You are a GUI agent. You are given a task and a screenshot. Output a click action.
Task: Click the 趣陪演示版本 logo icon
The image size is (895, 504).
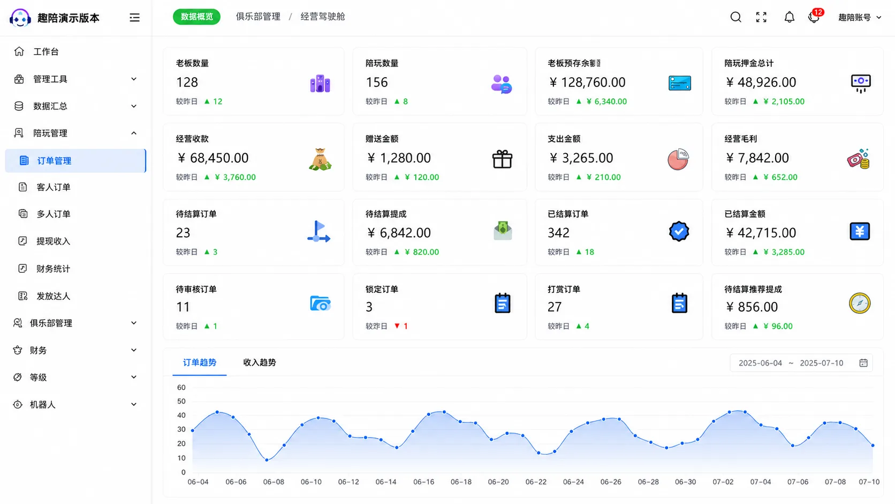tap(20, 18)
